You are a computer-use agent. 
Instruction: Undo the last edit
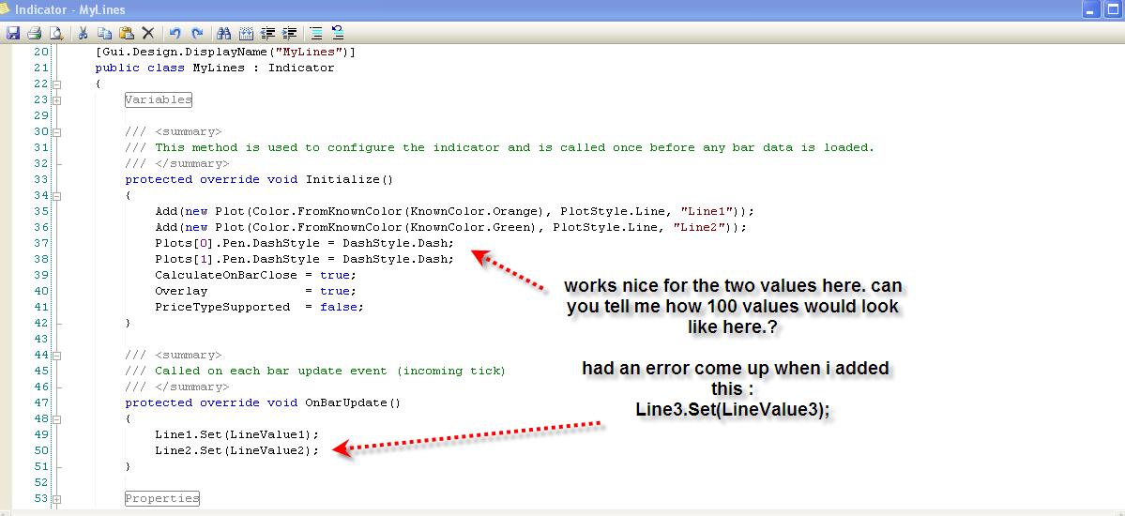click(175, 32)
